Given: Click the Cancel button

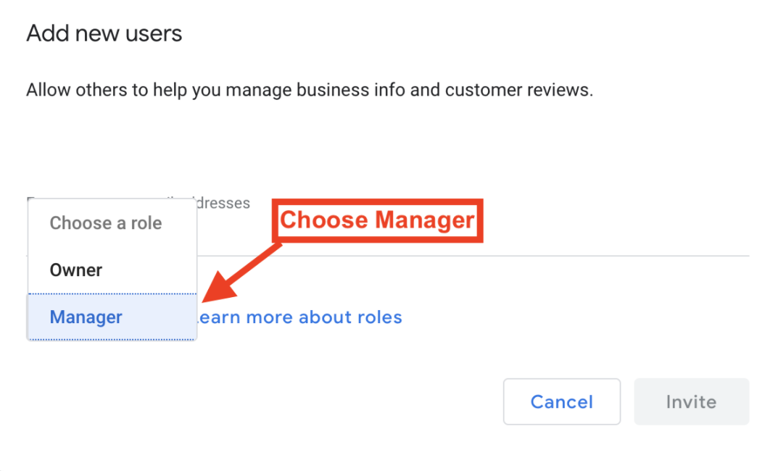Looking at the screenshot, I should (562, 401).
